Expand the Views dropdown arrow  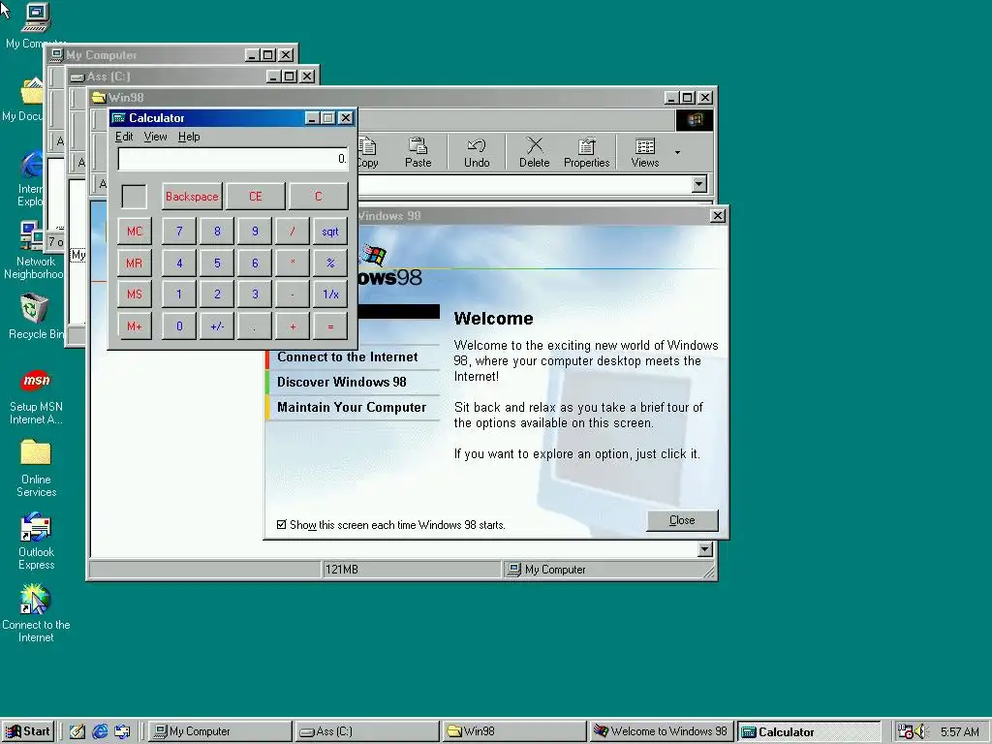(677, 152)
